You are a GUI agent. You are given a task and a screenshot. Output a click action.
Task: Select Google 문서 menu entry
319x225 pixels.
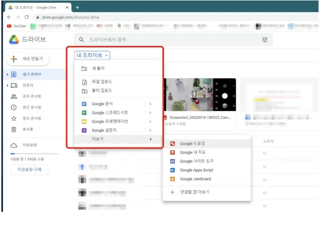(x=118, y=104)
